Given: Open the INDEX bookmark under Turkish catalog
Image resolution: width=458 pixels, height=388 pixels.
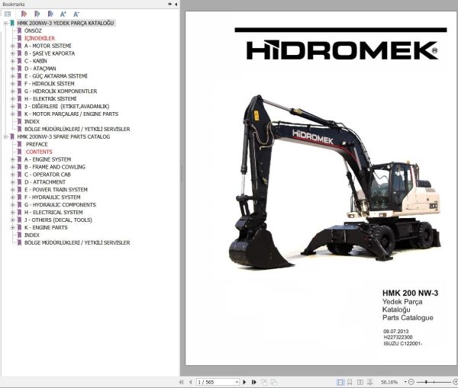Looking at the screenshot, I should pos(32,122).
